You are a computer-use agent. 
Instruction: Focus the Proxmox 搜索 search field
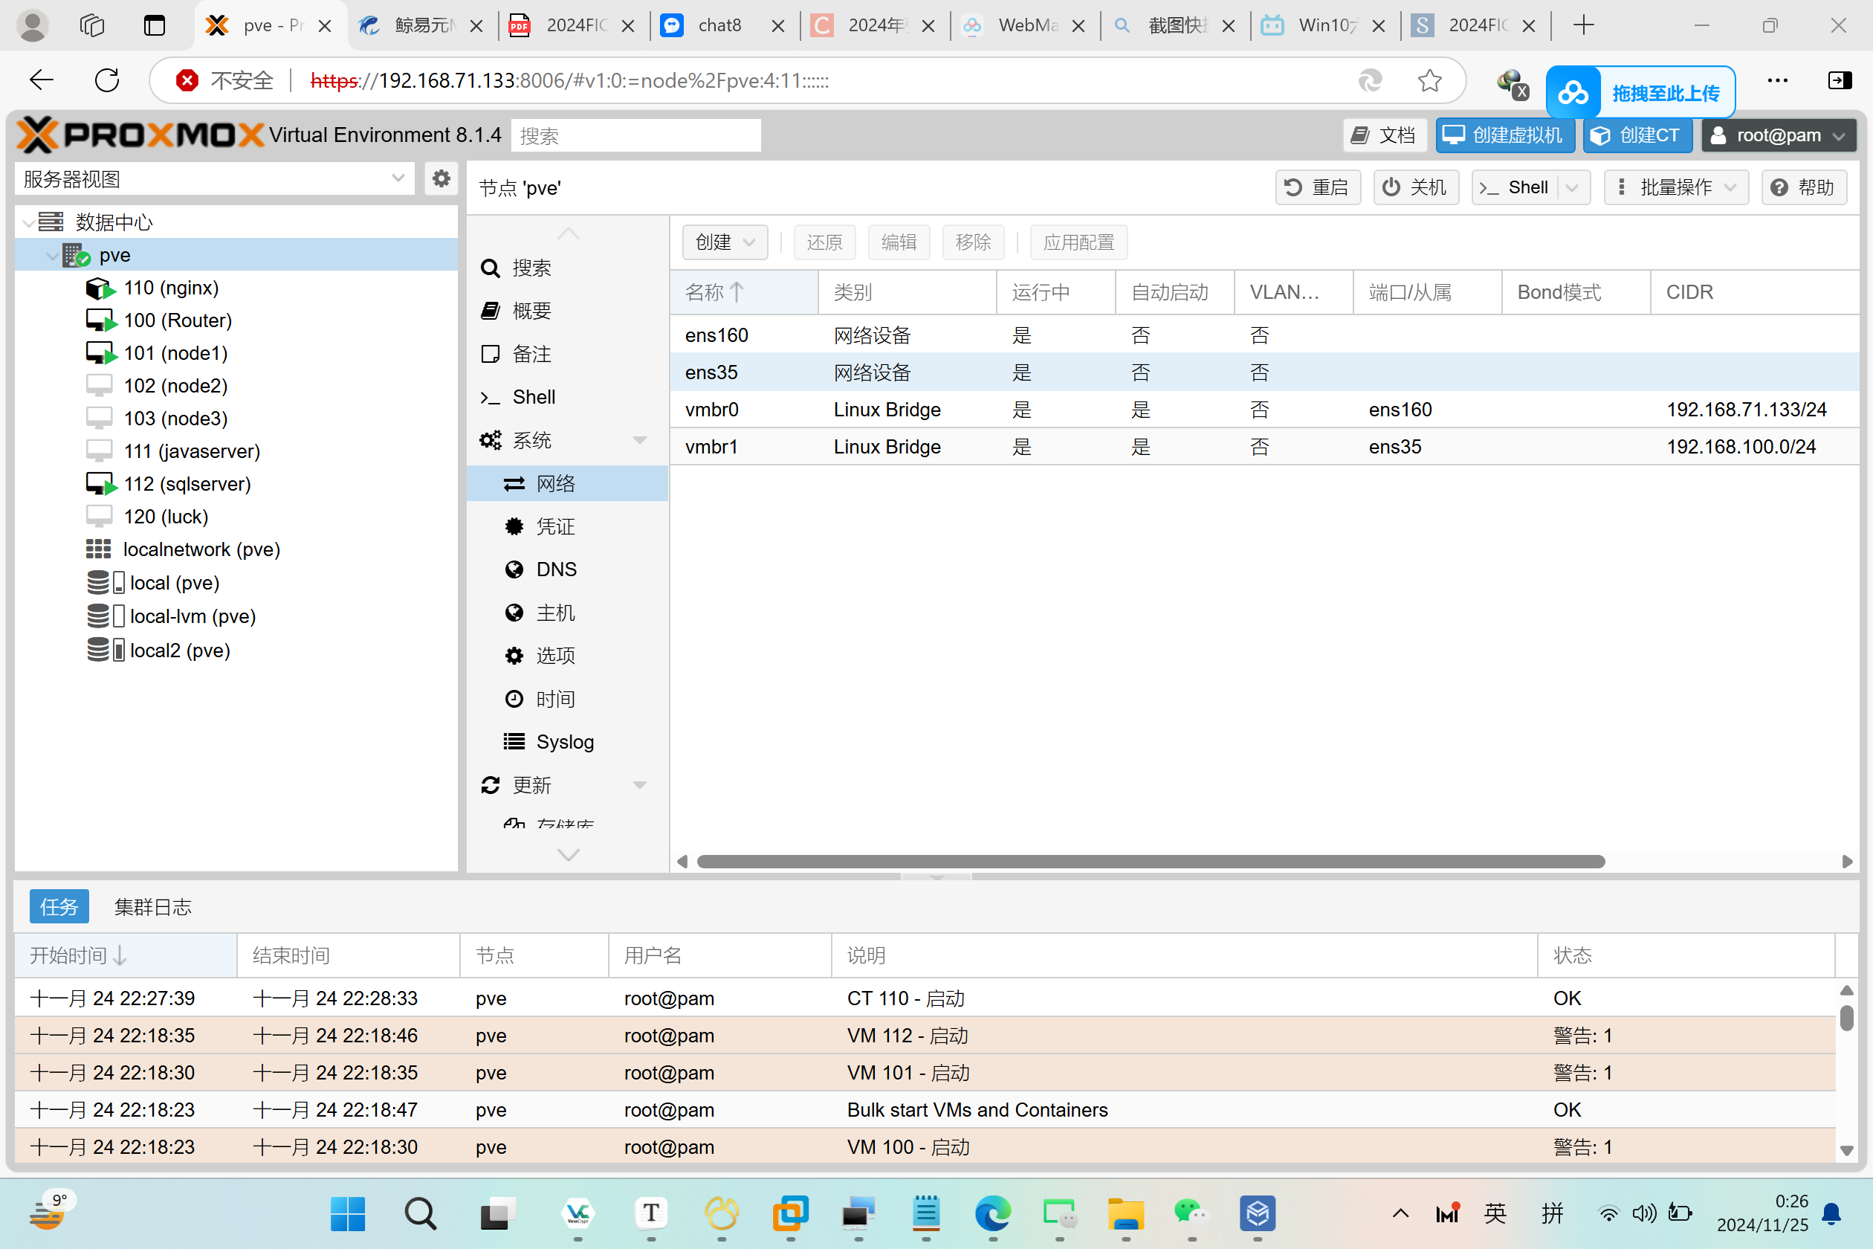click(x=635, y=135)
